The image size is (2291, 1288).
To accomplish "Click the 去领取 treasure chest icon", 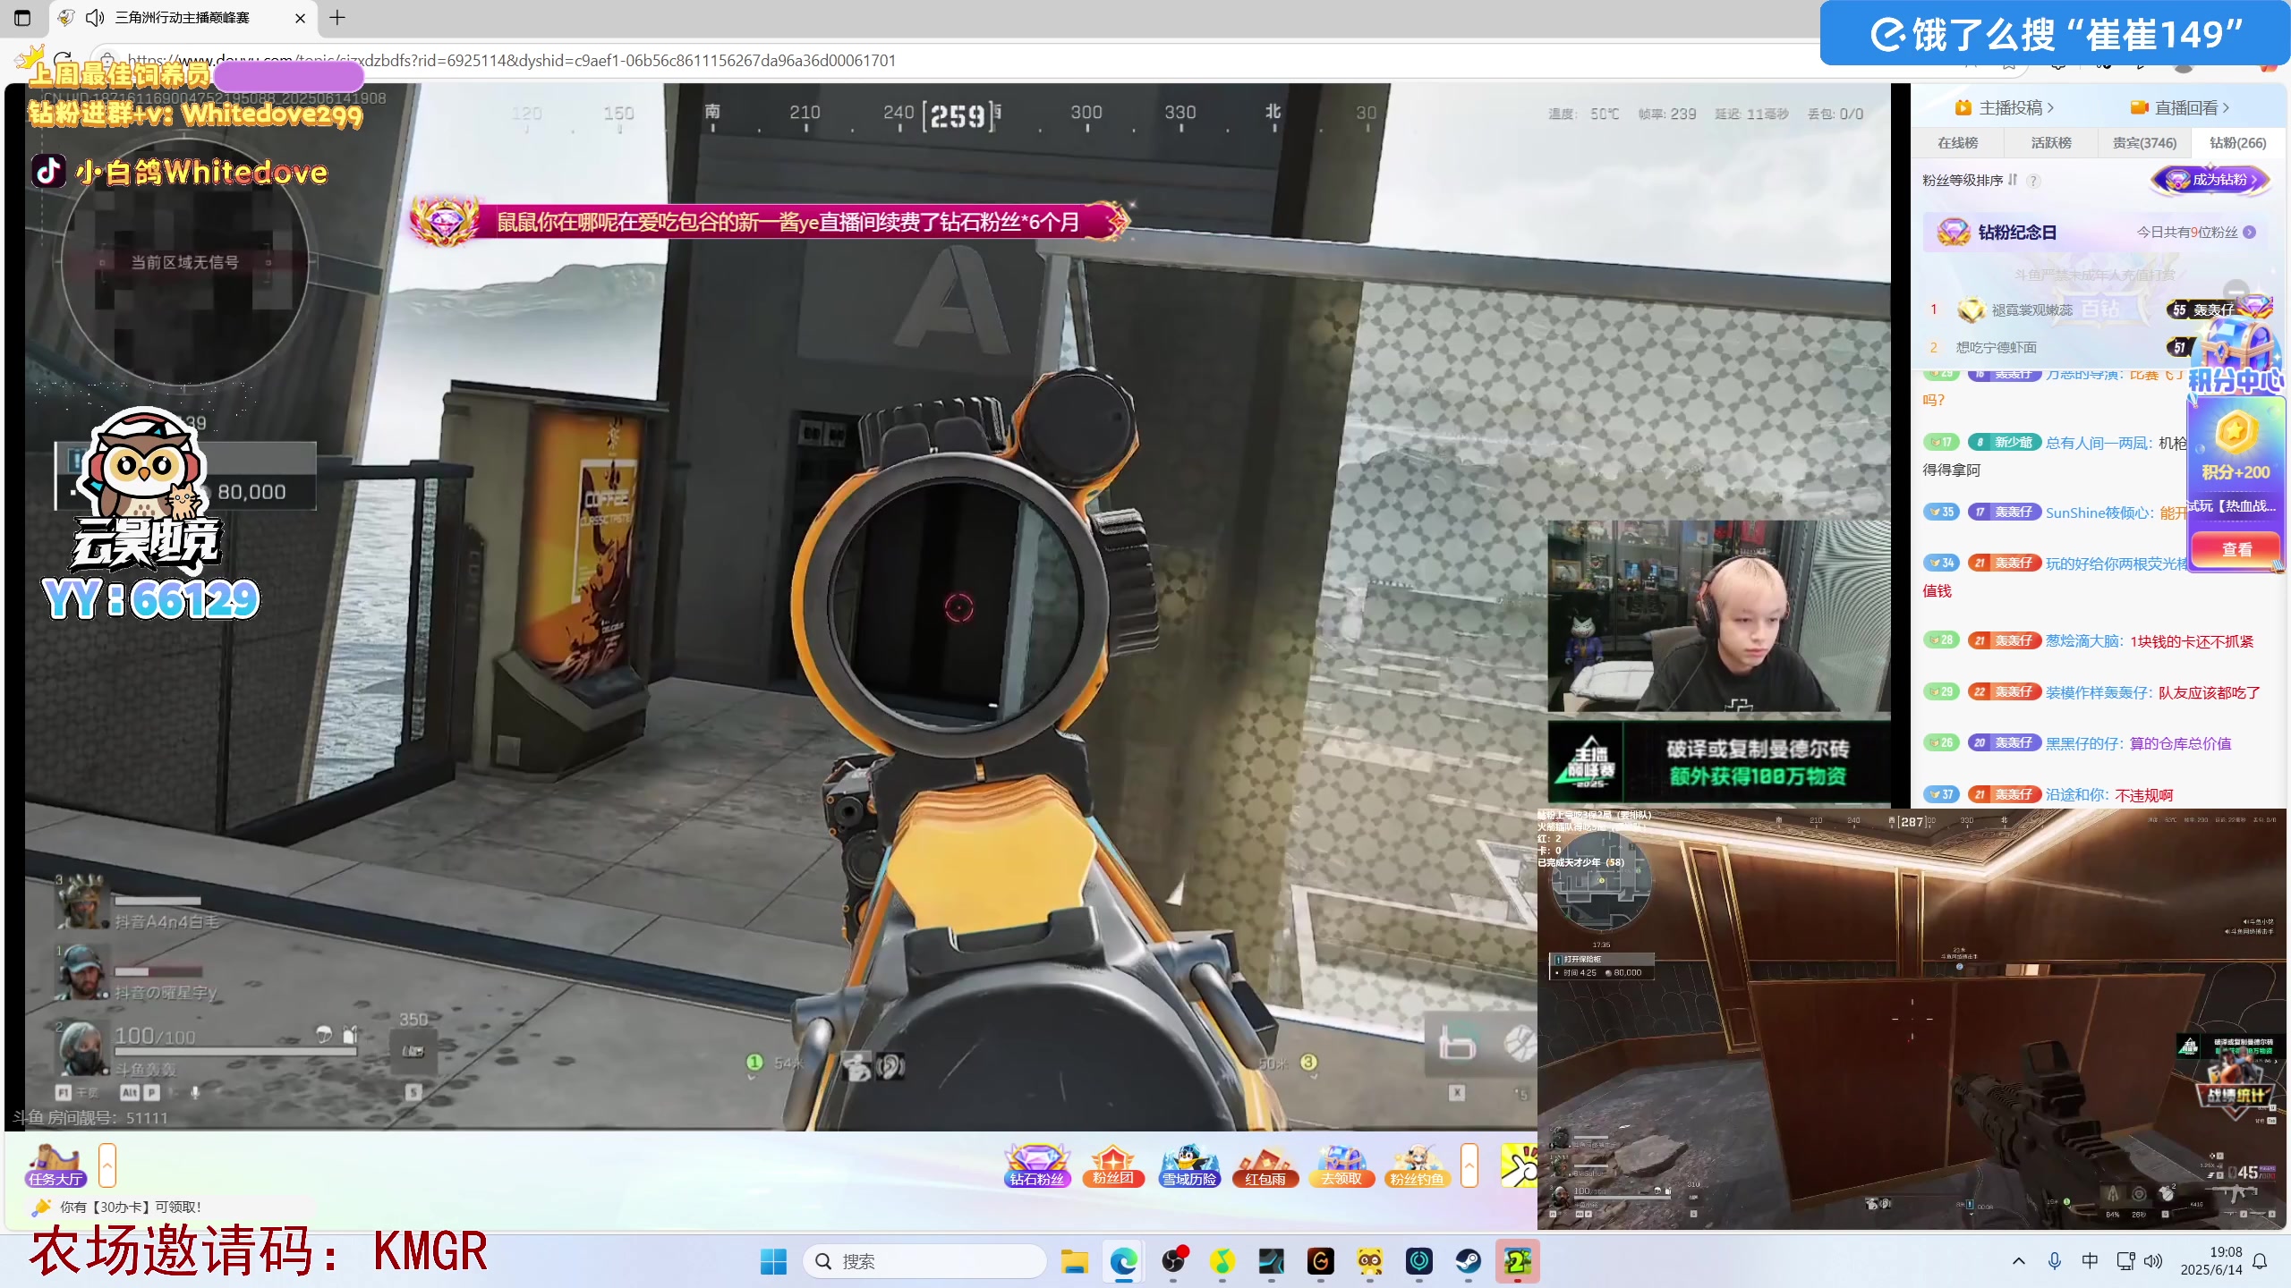I will point(1341,1165).
